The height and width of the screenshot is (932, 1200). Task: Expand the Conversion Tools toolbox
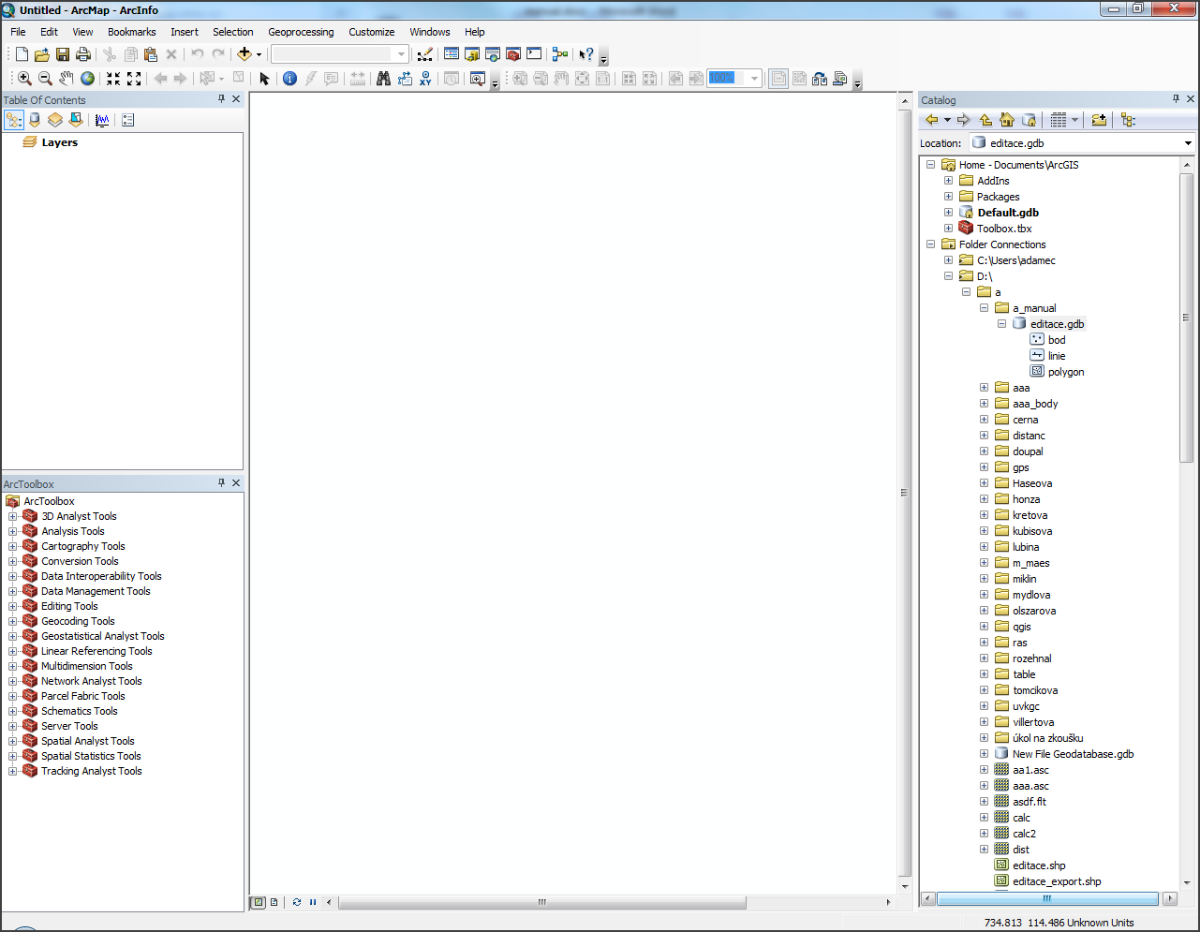click(13, 561)
